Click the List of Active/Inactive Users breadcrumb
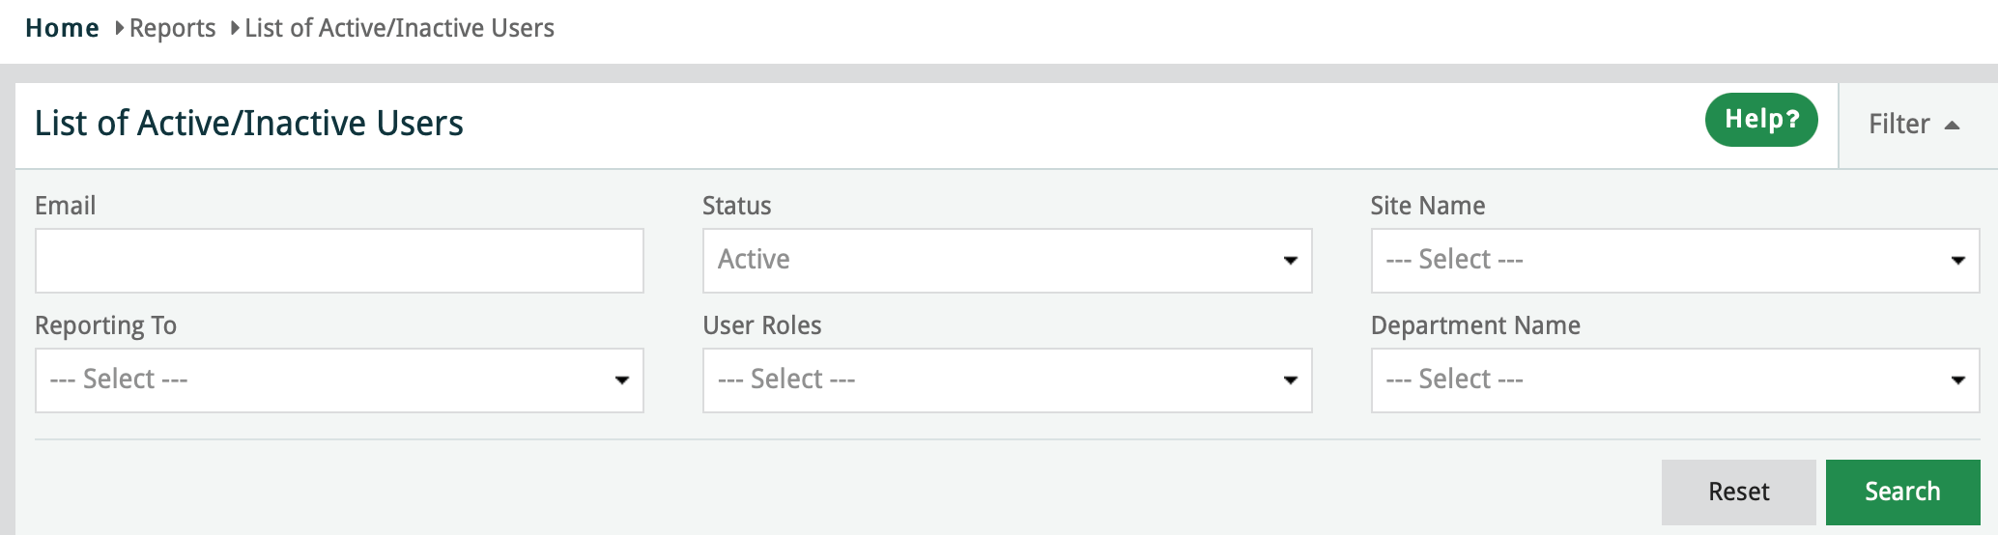 tap(399, 28)
